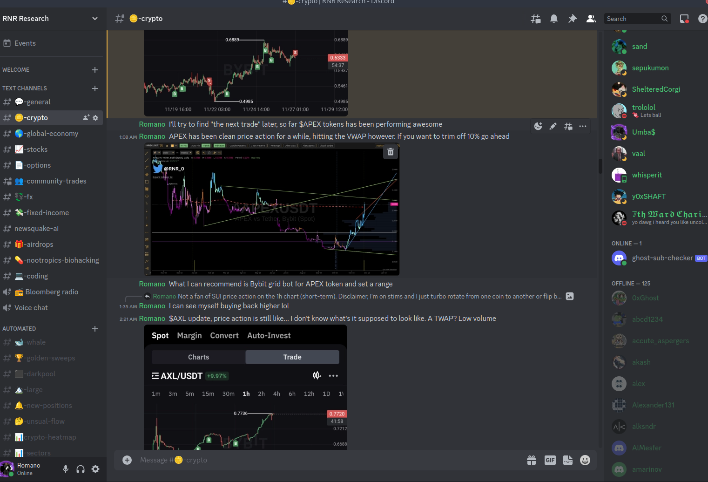Open ShelteredCorgi's member profile
This screenshot has height=482, width=708.
[656, 89]
